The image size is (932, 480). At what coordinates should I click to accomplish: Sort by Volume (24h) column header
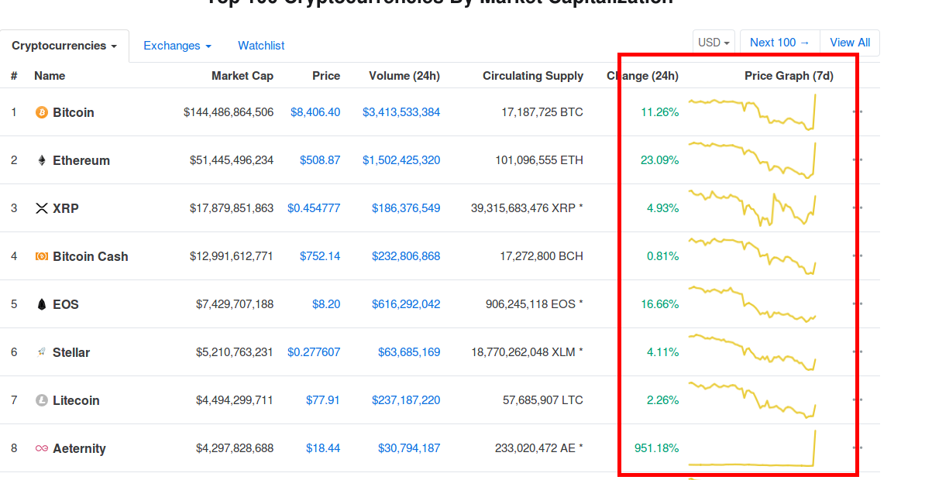coord(404,76)
